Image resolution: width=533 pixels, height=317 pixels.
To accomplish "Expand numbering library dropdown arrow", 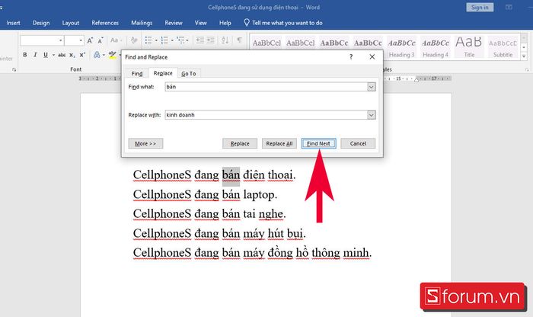I will pos(172,40).
